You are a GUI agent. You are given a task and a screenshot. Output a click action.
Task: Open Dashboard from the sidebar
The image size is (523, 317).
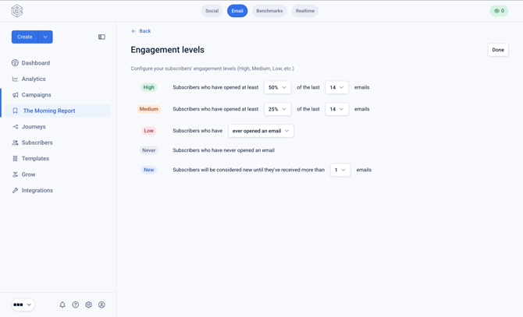coord(36,63)
